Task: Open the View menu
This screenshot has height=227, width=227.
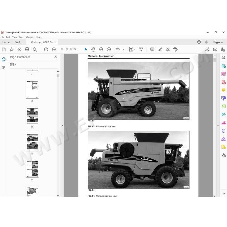Action: [x=14, y=37]
